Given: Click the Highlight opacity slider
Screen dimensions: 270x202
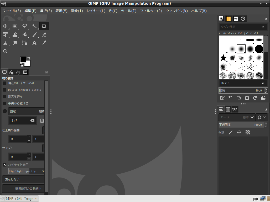Looking at the screenshot, I should click(x=27, y=171).
